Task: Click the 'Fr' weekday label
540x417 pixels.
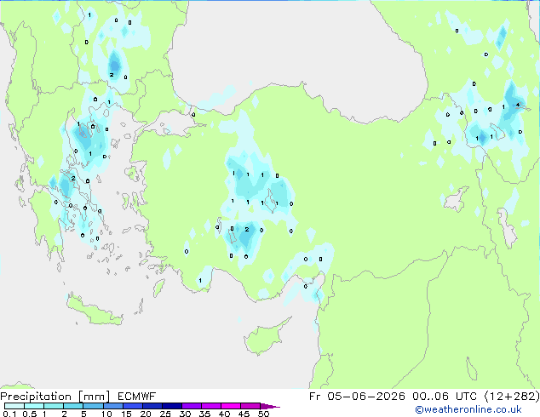Action: click(315, 397)
